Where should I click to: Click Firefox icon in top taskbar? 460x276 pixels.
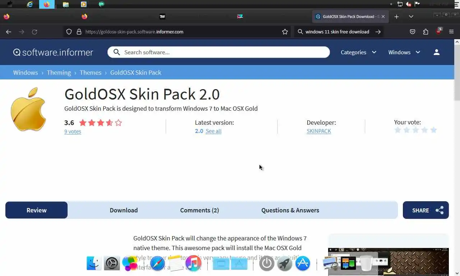click(47, 4)
